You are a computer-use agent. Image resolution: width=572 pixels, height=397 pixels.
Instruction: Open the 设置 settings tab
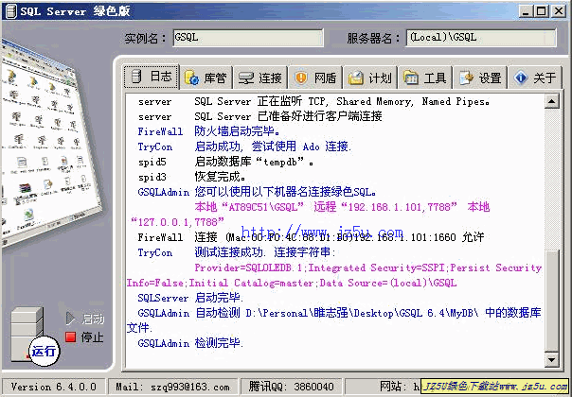[x=480, y=78]
